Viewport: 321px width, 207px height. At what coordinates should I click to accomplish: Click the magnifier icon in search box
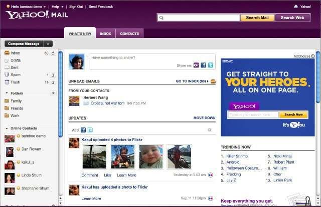162,18
